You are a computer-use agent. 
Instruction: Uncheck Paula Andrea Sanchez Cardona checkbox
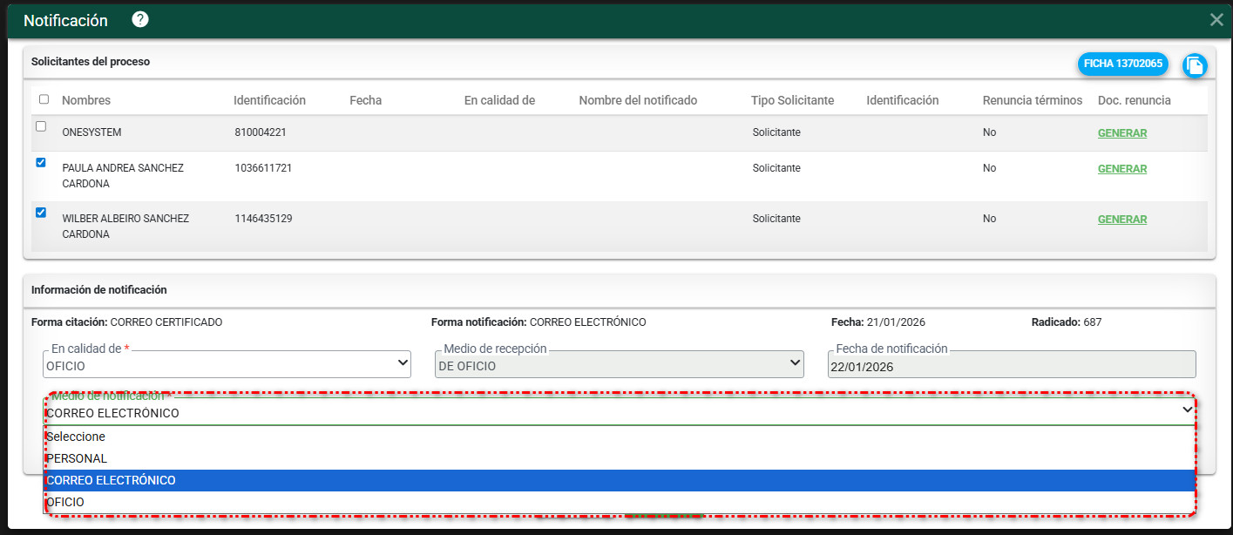pos(41,162)
